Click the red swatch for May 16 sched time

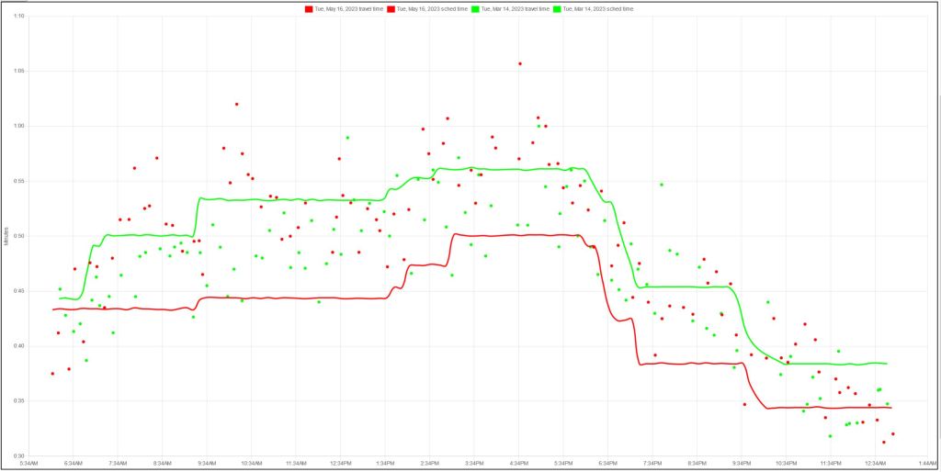[391, 8]
